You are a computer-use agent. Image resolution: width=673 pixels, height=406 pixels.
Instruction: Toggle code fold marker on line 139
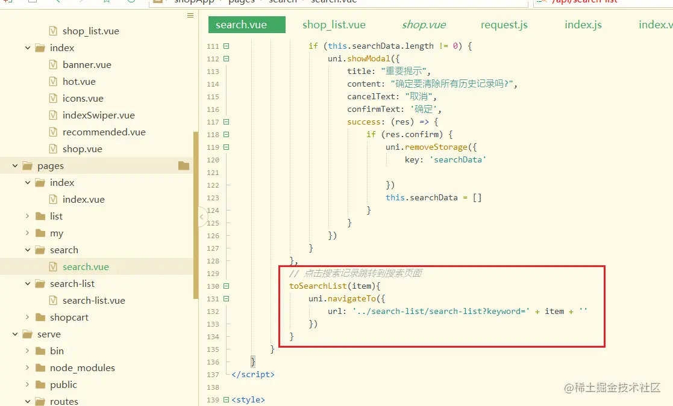coord(226,399)
